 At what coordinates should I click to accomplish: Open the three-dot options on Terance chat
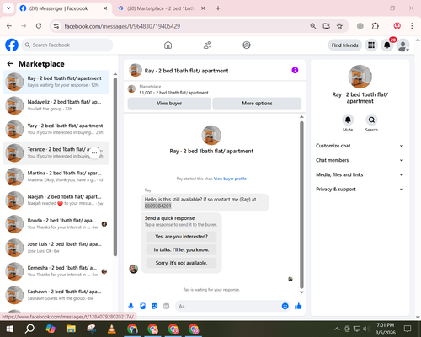click(94, 153)
